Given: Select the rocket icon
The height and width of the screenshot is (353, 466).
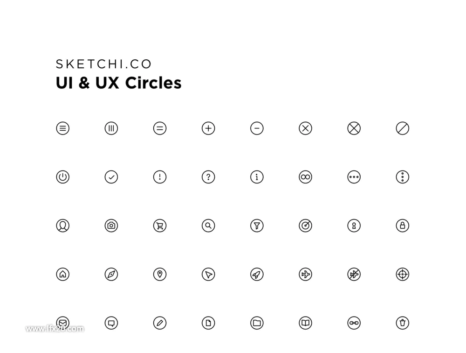Looking at the screenshot, I should coord(257,274).
